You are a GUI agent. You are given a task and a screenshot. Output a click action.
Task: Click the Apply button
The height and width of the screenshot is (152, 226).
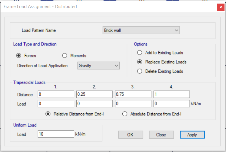coord(192,135)
